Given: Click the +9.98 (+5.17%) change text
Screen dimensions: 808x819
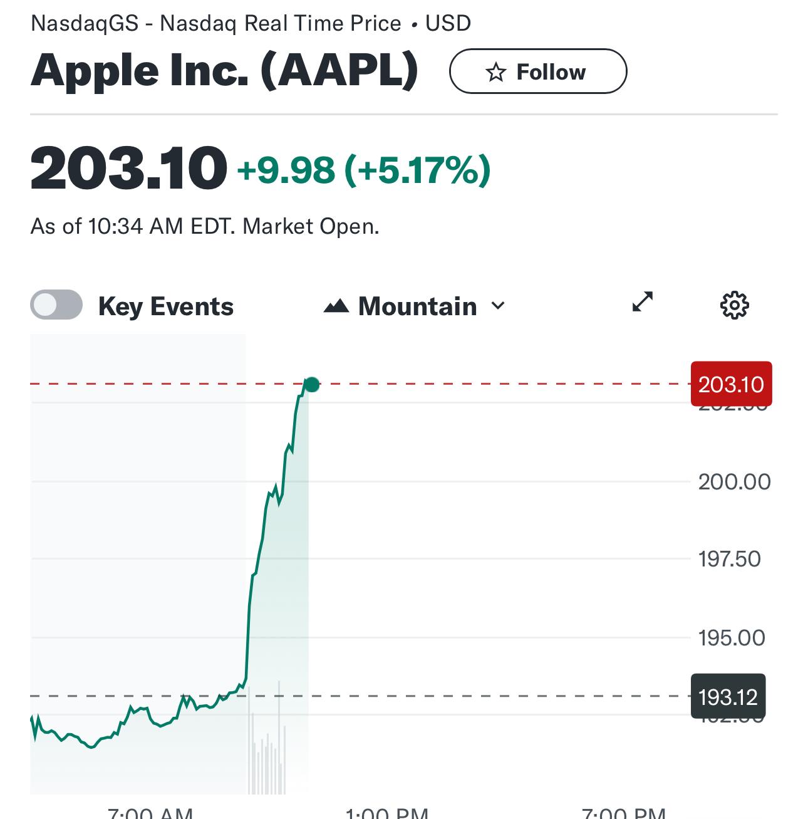Looking at the screenshot, I should pos(363,170).
